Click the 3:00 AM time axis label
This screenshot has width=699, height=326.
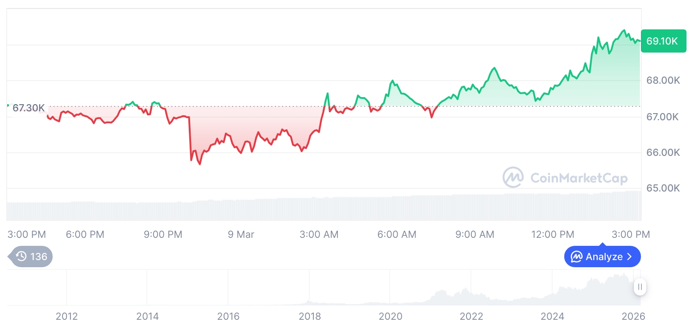pos(319,234)
